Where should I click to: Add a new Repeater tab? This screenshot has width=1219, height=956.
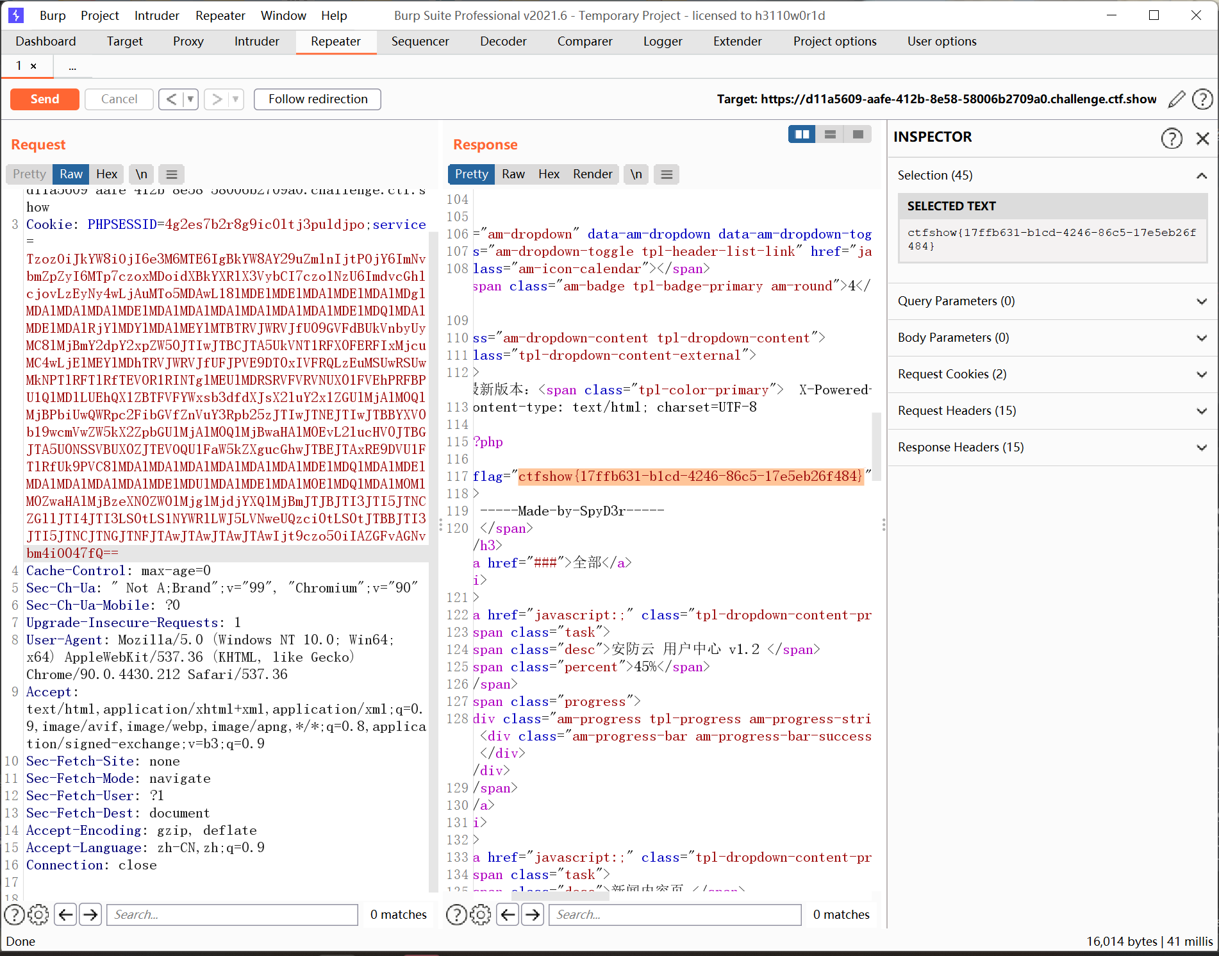tap(72, 66)
